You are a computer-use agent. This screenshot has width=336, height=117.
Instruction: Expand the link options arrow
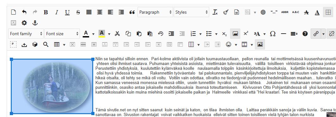(323, 34)
